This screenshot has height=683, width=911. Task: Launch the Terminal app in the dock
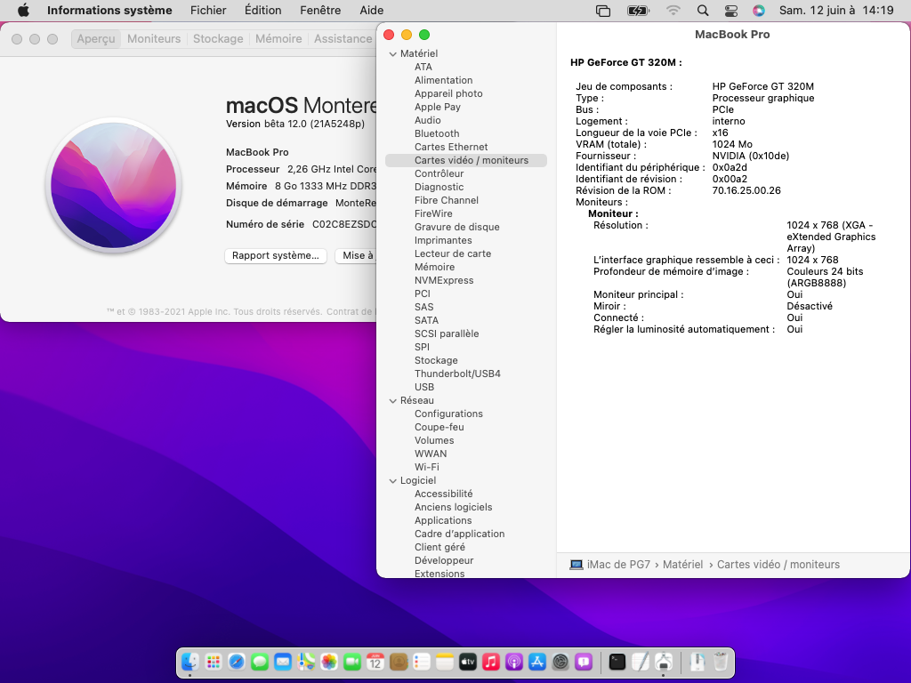617,662
